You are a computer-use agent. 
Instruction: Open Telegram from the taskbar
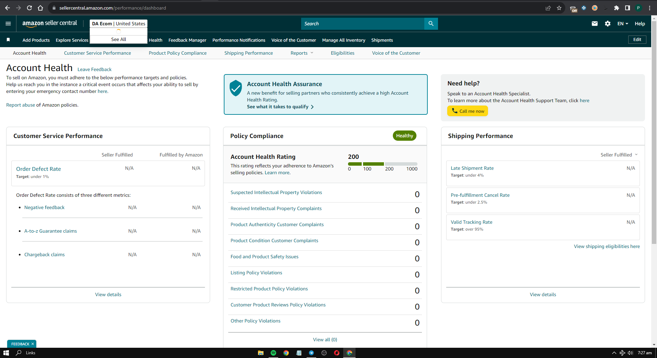[311, 353]
